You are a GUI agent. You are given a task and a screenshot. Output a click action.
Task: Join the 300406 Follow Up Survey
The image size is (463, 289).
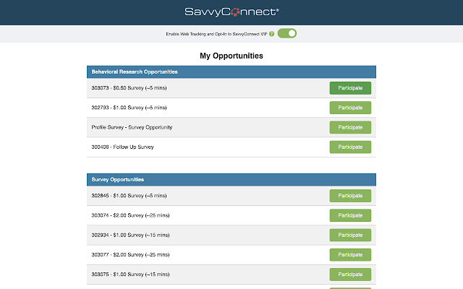click(350, 147)
